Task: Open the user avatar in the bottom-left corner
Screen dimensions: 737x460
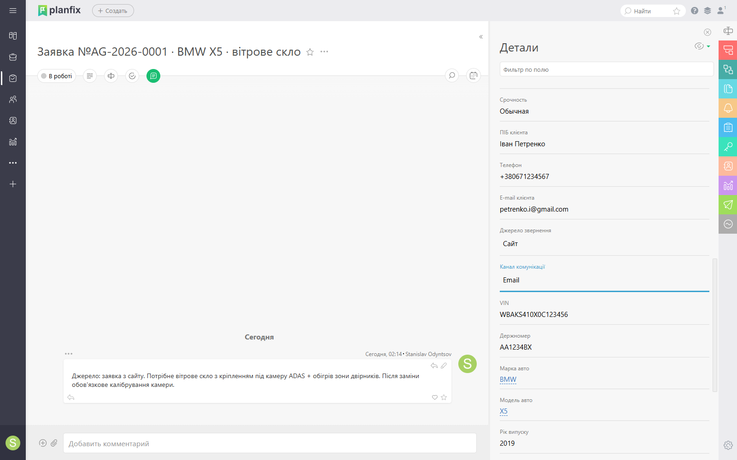Action: coord(13,443)
